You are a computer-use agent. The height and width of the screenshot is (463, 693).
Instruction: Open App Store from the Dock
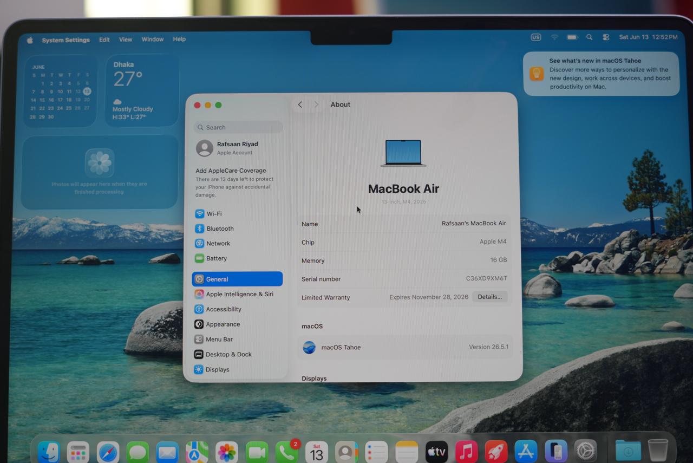[x=526, y=452]
